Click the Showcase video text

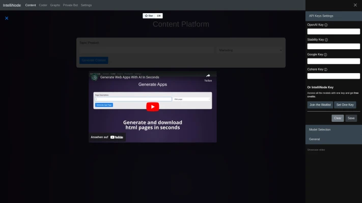pyautogui.click(x=316, y=150)
